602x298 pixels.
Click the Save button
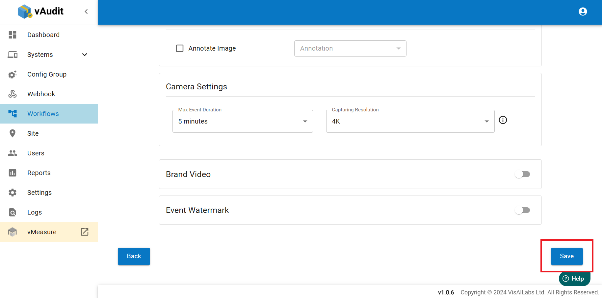pos(567,256)
